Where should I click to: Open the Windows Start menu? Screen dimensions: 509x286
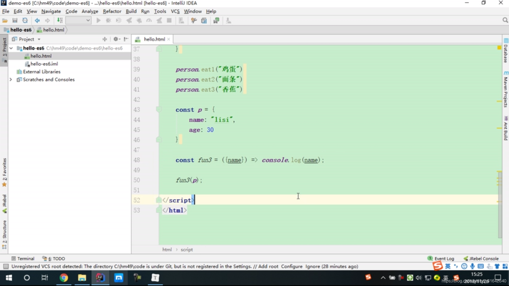[x=9, y=278]
